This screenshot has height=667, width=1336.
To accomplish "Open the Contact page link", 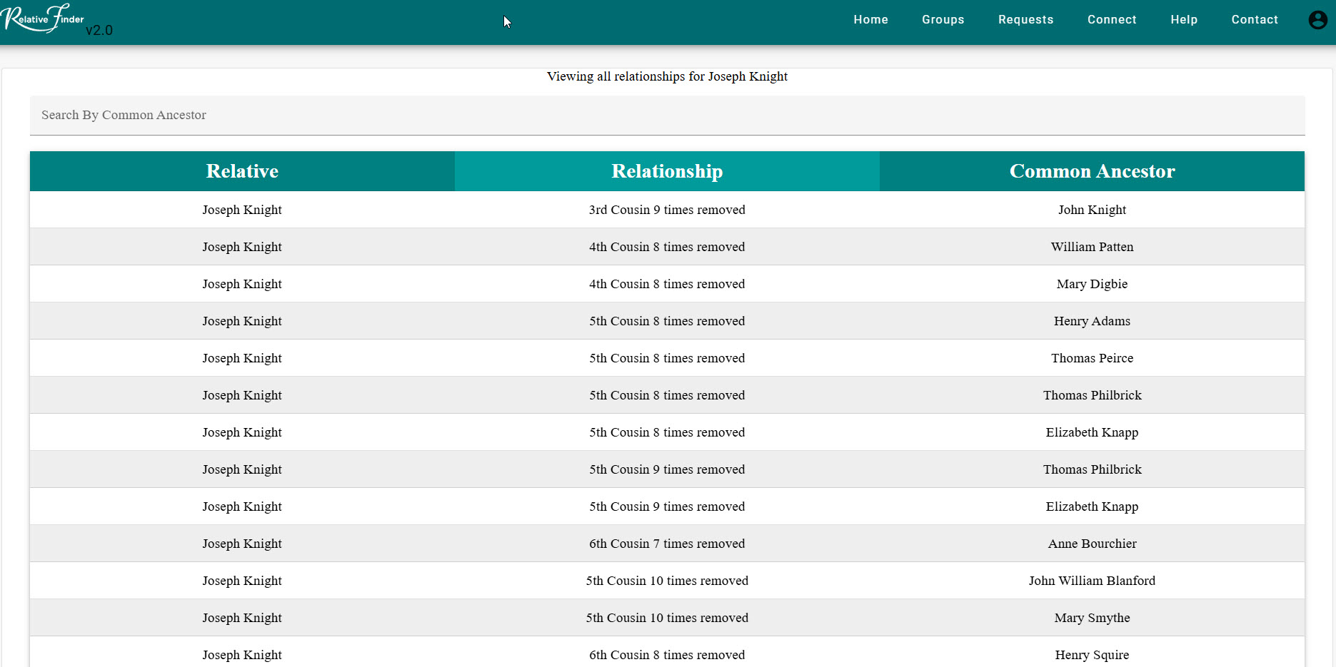I will coord(1254,20).
